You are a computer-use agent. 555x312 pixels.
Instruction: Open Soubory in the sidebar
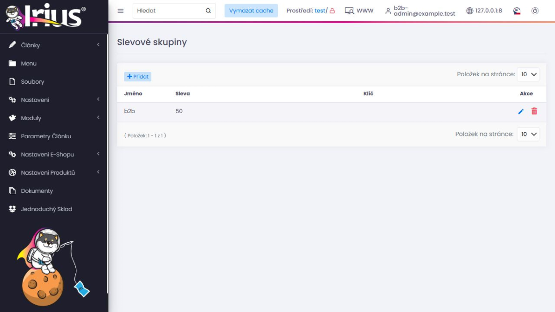32,82
